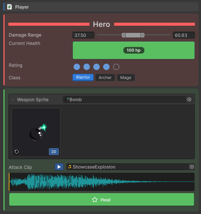
Task: Click the Damage Range label
Action: (25, 35)
